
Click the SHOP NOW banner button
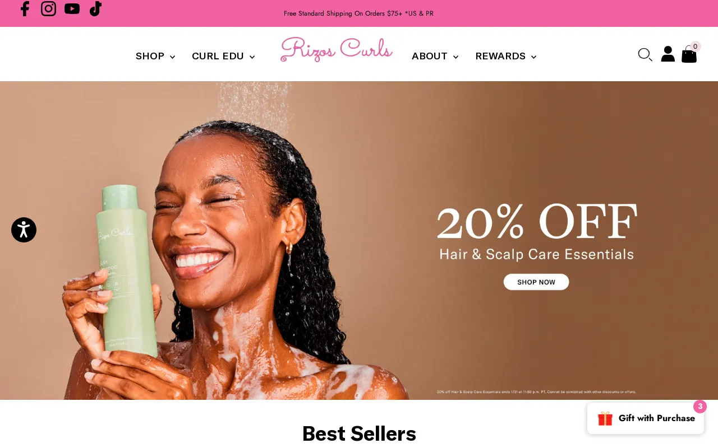tap(536, 282)
